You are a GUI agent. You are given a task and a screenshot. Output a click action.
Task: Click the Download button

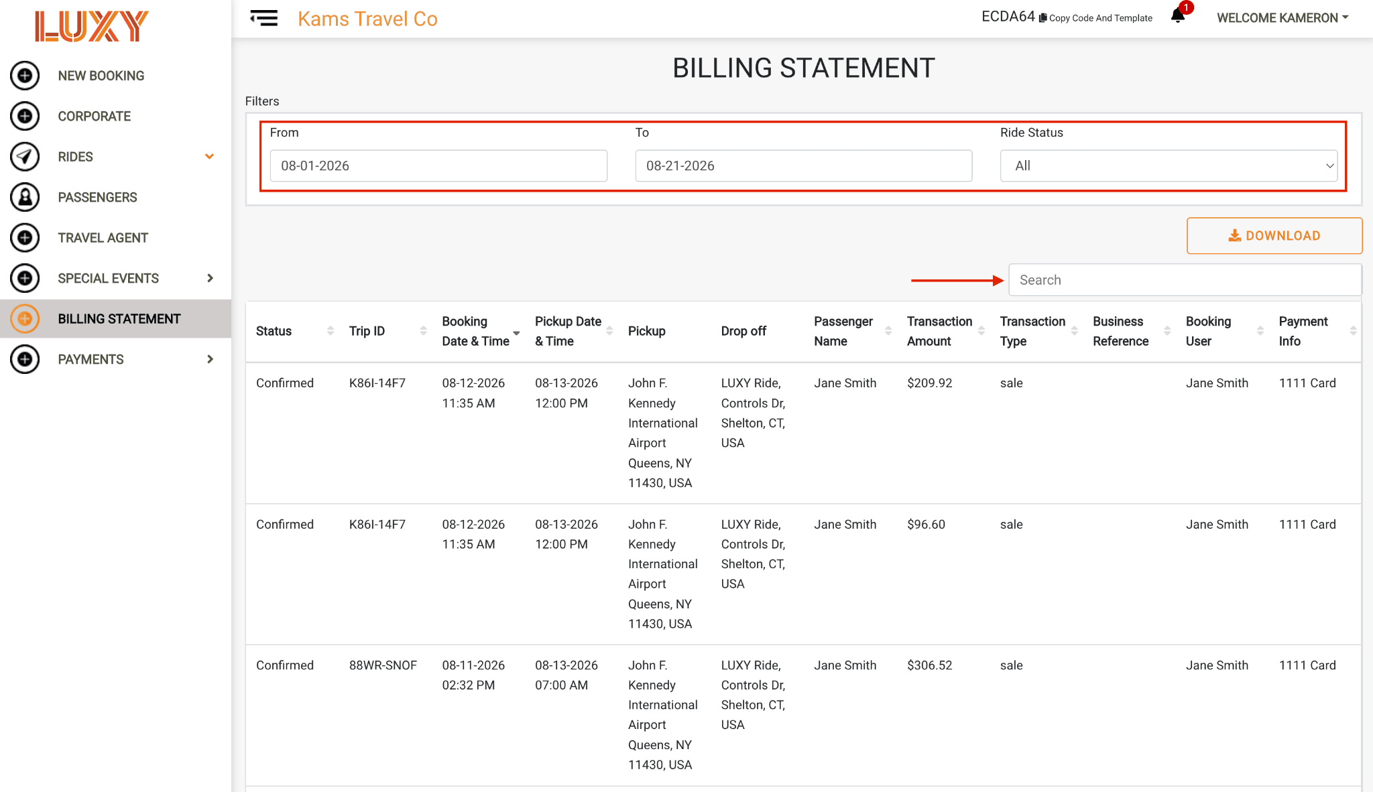point(1274,236)
